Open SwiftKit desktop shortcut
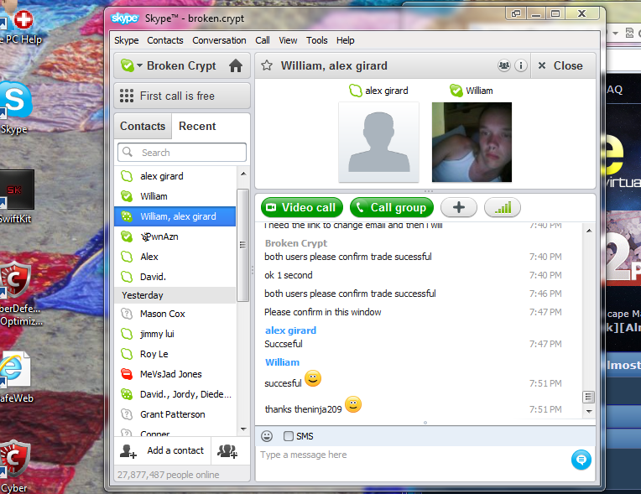641x494 pixels. click(16, 190)
